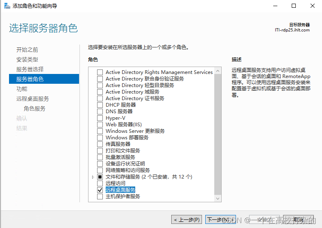The image size is (322, 228).
Task: Select the 打印和文件服务 checkbox
Action: 100,151
